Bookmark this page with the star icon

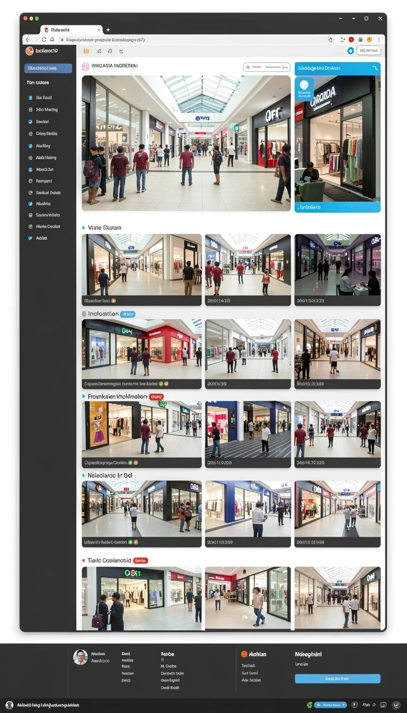point(331,40)
